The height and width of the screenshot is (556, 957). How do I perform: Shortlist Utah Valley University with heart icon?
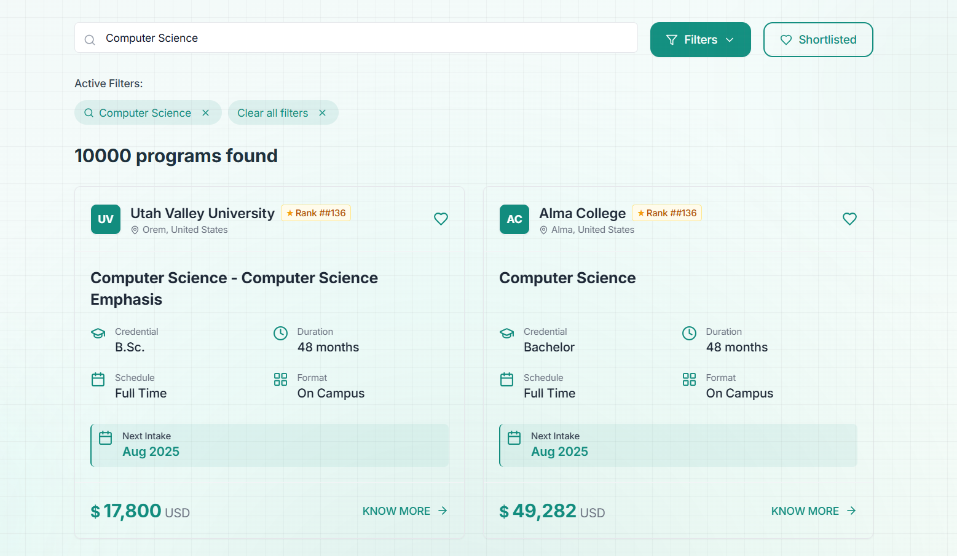pyautogui.click(x=441, y=219)
